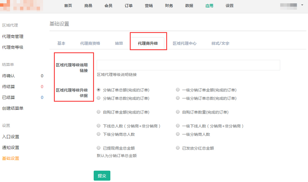Click 创建结算单 in the sidebar
Image resolution: width=308 pixels, height=182 pixels.
pyautogui.click(x=13, y=108)
